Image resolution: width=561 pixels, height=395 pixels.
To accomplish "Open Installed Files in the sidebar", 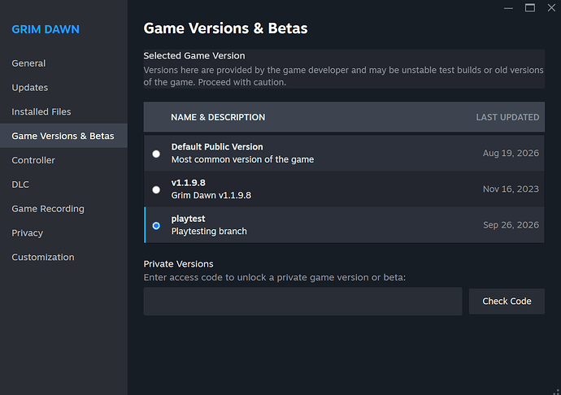I will (41, 111).
